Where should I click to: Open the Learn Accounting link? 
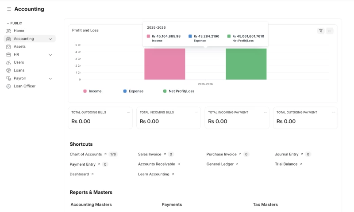tap(154, 174)
